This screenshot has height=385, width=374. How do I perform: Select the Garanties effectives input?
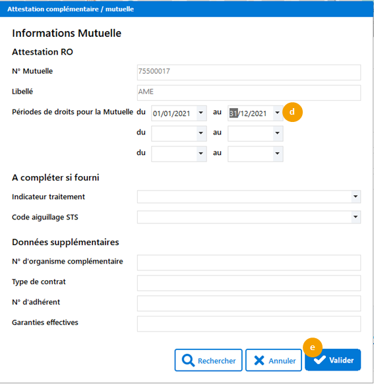[249, 324]
